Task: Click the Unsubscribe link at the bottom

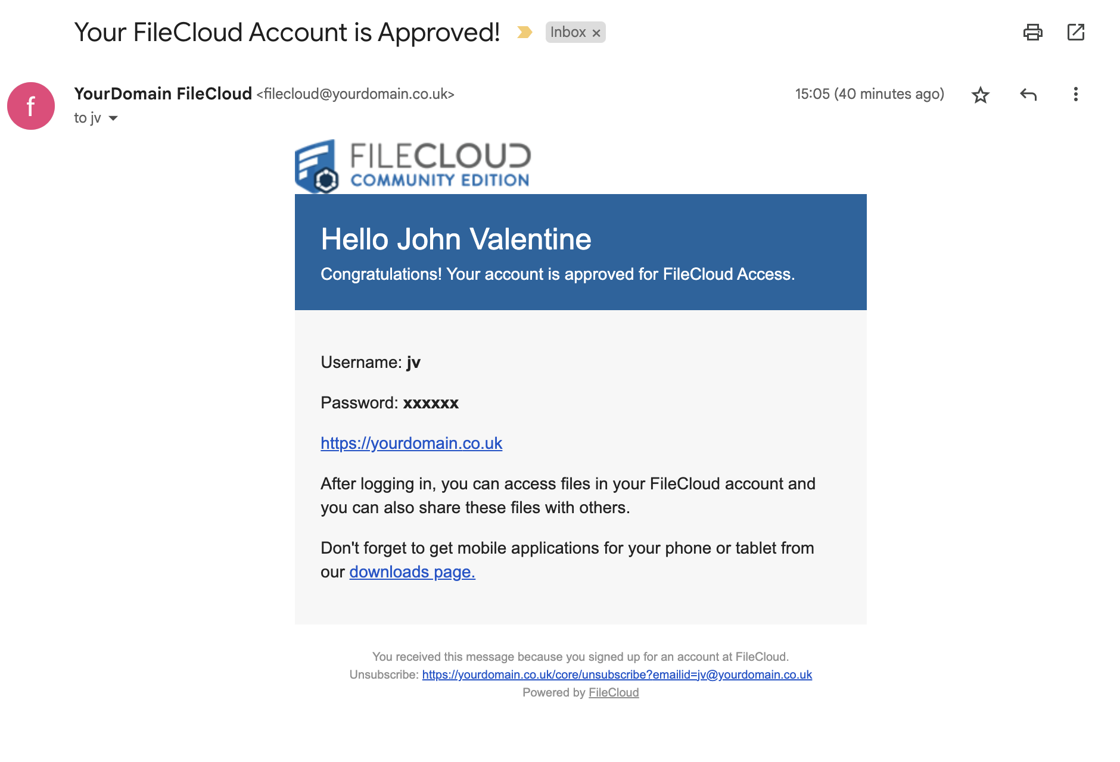Action: 617,674
